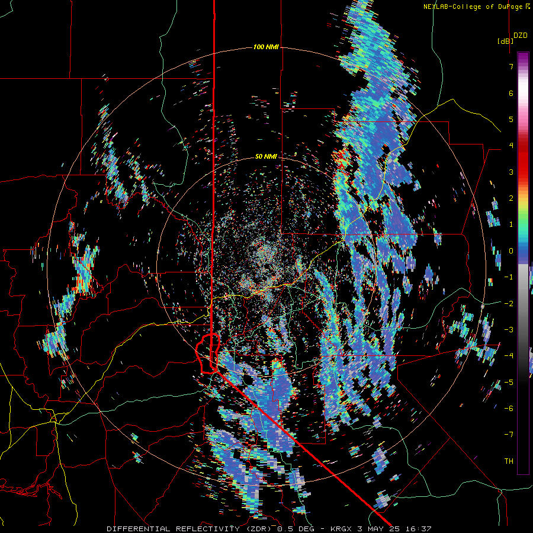Click the -2 value on the color scale
The height and width of the screenshot is (533, 533).
pyautogui.click(x=509, y=303)
